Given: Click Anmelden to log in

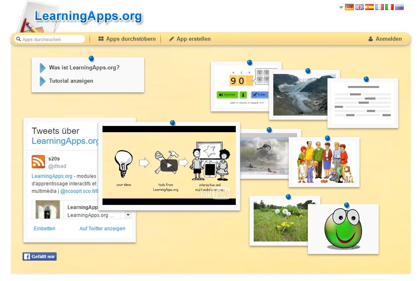Looking at the screenshot, I should (385, 39).
